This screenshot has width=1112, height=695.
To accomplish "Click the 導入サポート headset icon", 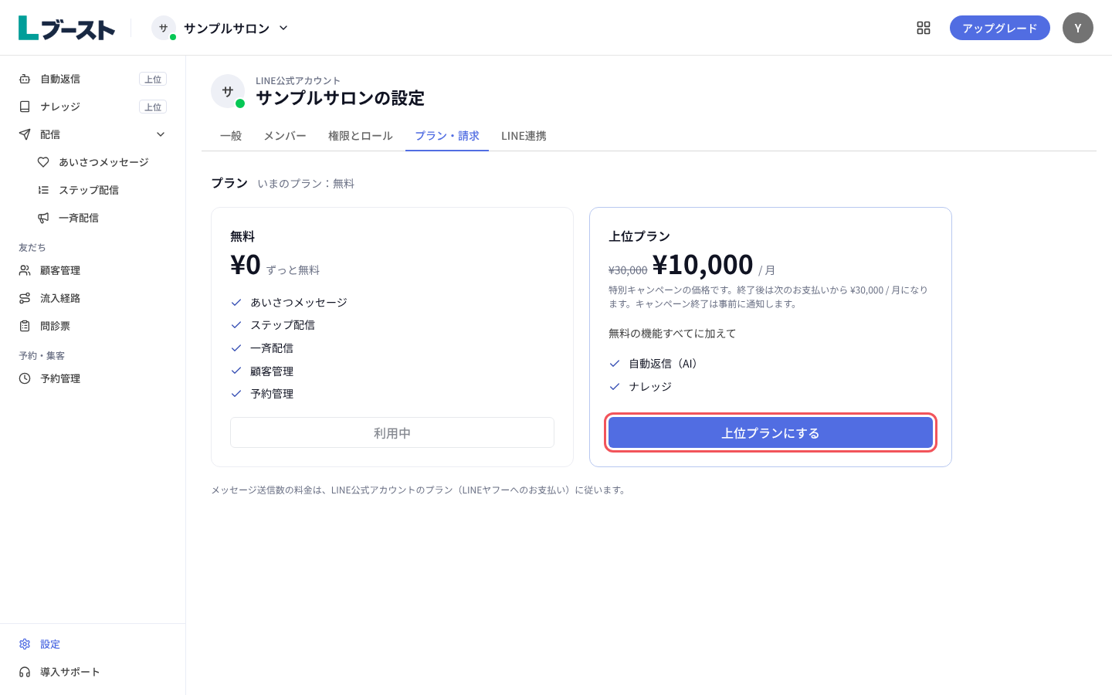I will pyautogui.click(x=25, y=672).
